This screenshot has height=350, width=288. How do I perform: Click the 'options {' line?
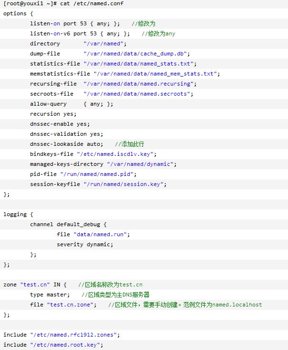(x=18, y=13)
